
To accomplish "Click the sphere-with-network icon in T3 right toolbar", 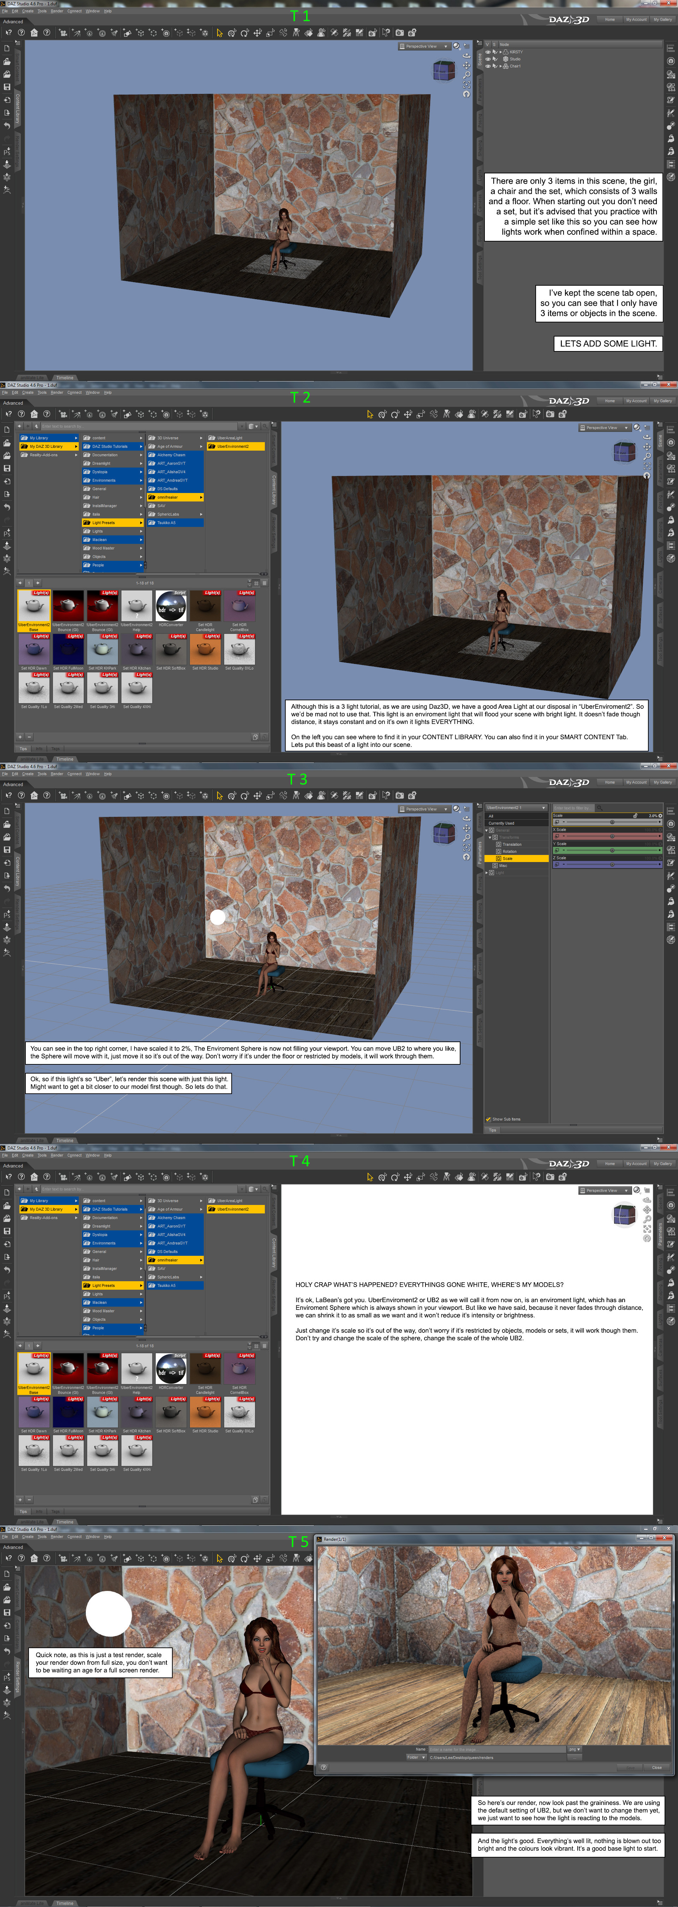I will [x=671, y=851].
